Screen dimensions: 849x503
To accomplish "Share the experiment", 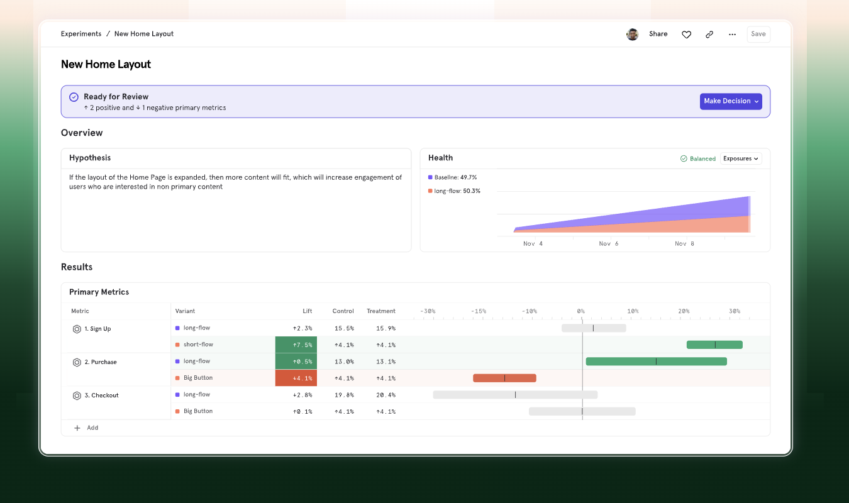I will click(x=658, y=34).
